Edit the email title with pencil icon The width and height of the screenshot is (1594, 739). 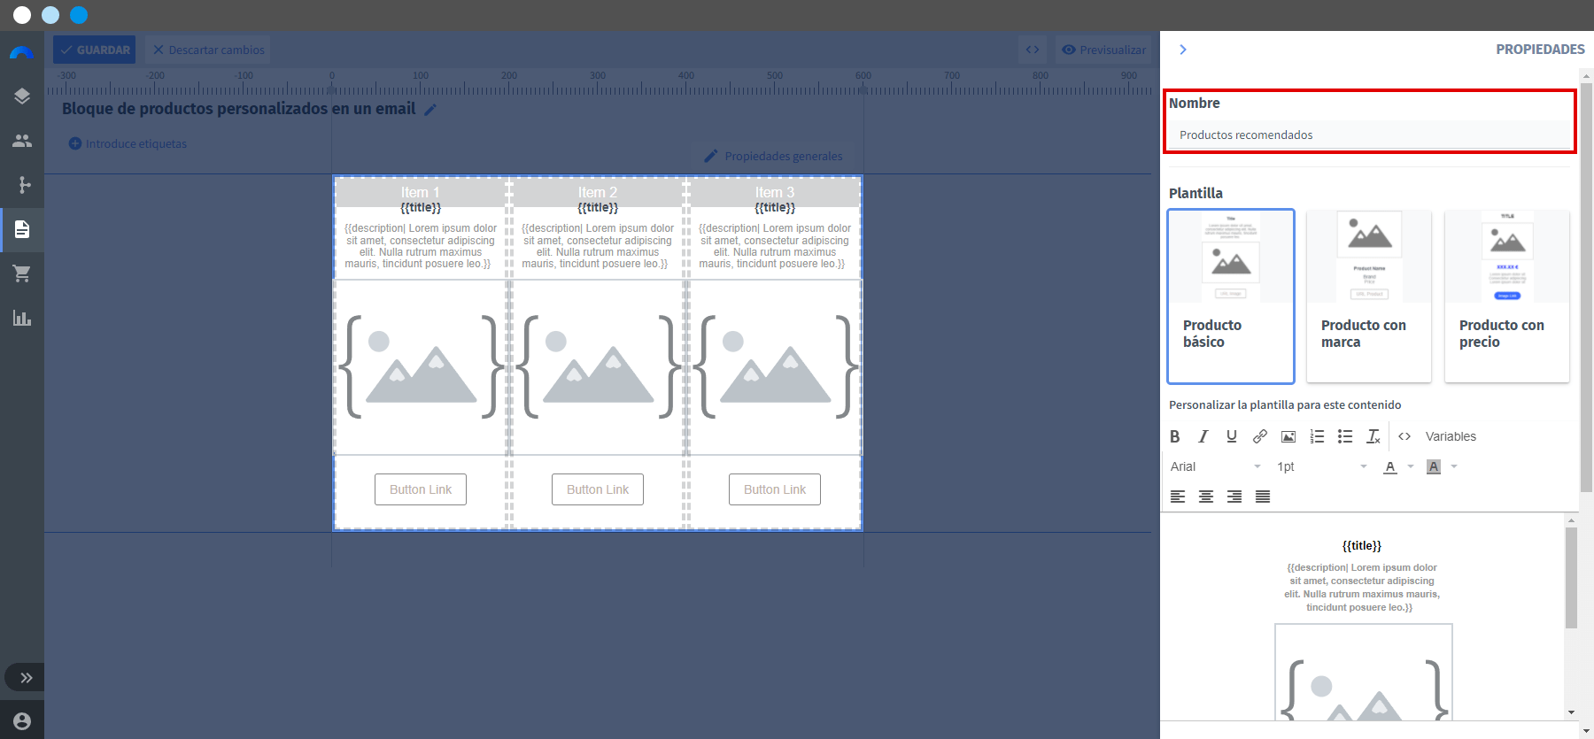pyautogui.click(x=430, y=110)
